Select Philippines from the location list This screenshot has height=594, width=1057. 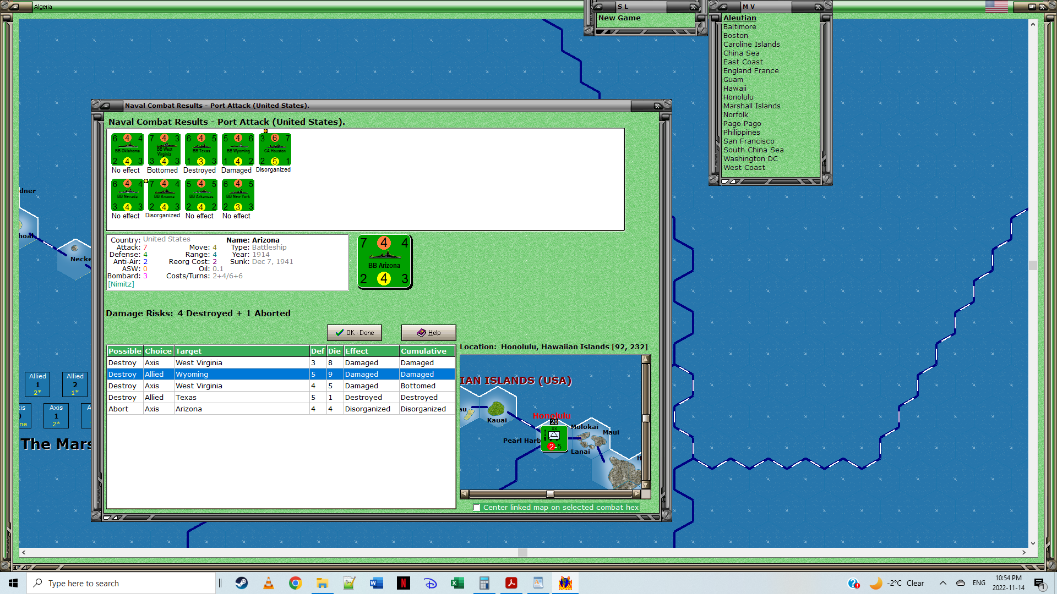(x=741, y=133)
